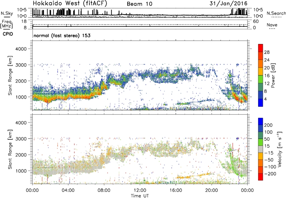The width and height of the screenshot is (286, 198).
Task: Click the '20:00' time tick label
Action: click(212, 190)
